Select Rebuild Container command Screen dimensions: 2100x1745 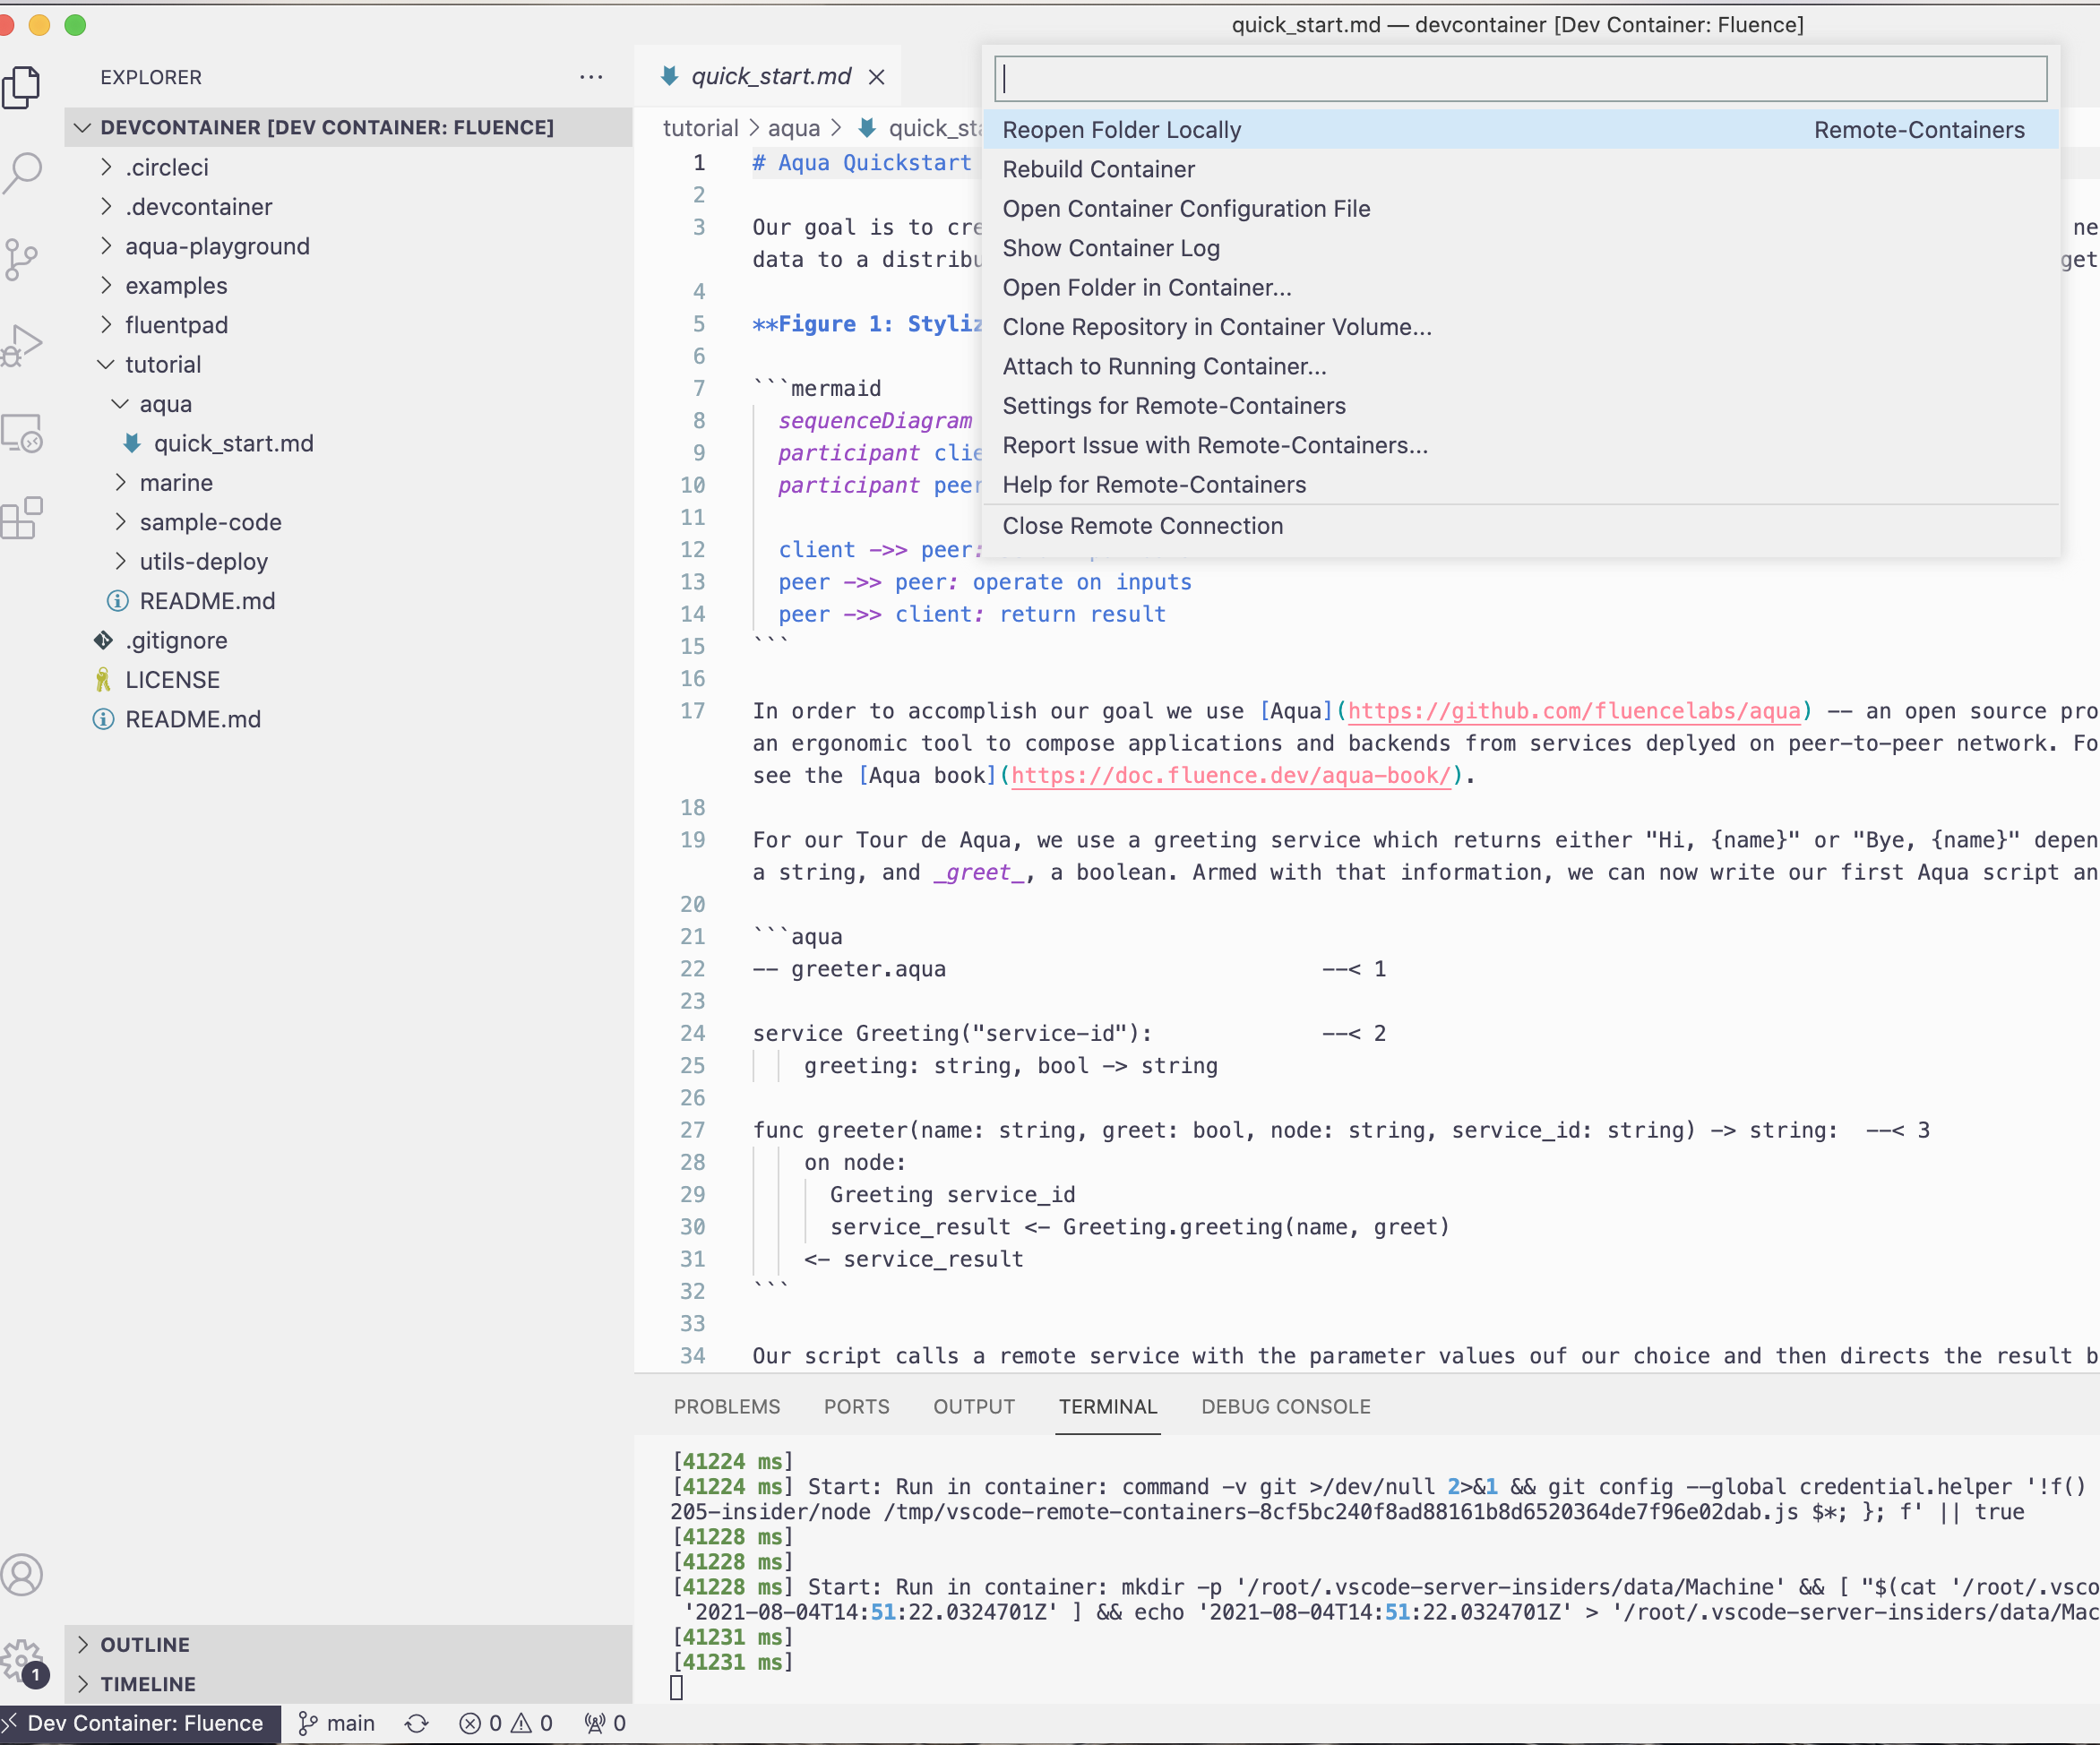pos(1521,169)
